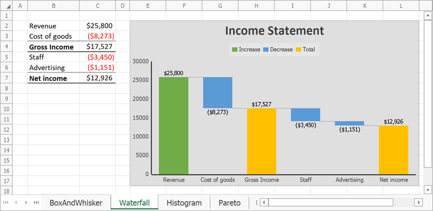The height and width of the screenshot is (211, 433).
Task: Select row 7 header
Action: tap(6, 78)
